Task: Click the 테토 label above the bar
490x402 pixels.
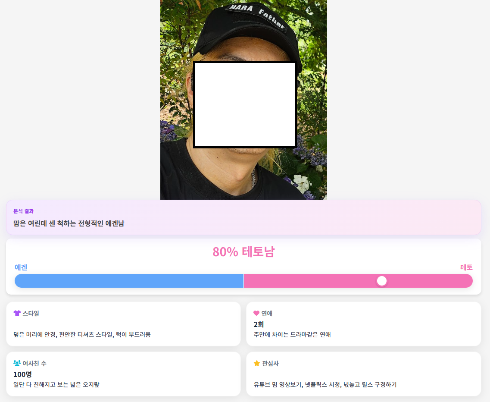Action: point(466,267)
